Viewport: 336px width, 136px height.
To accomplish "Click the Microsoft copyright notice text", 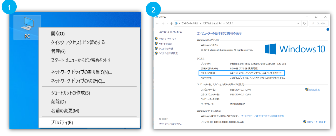I will coord(227,50).
